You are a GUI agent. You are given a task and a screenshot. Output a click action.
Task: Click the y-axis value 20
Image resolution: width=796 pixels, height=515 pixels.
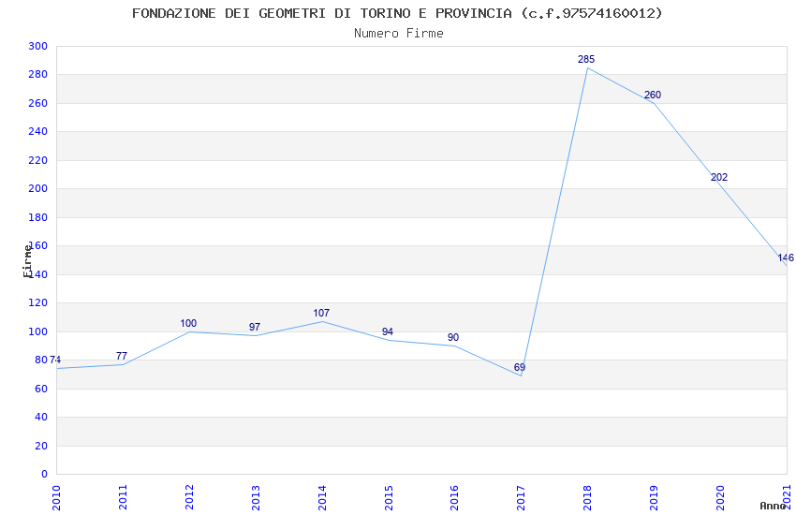(x=41, y=446)
